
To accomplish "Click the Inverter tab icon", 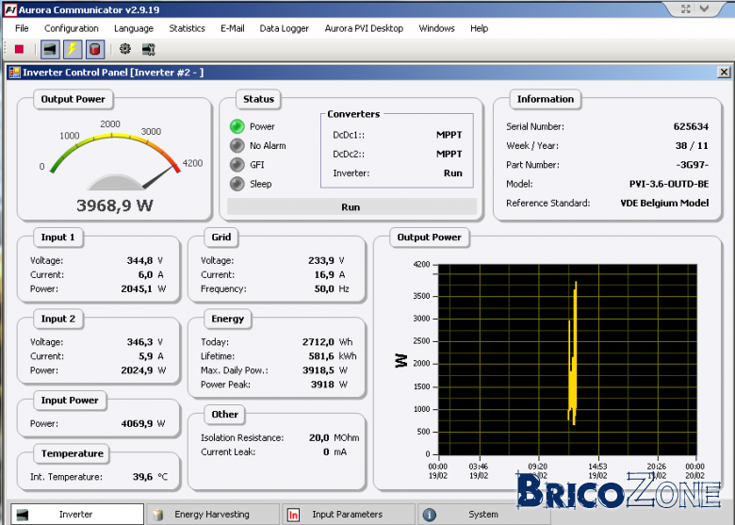I will pyautogui.click(x=23, y=515).
